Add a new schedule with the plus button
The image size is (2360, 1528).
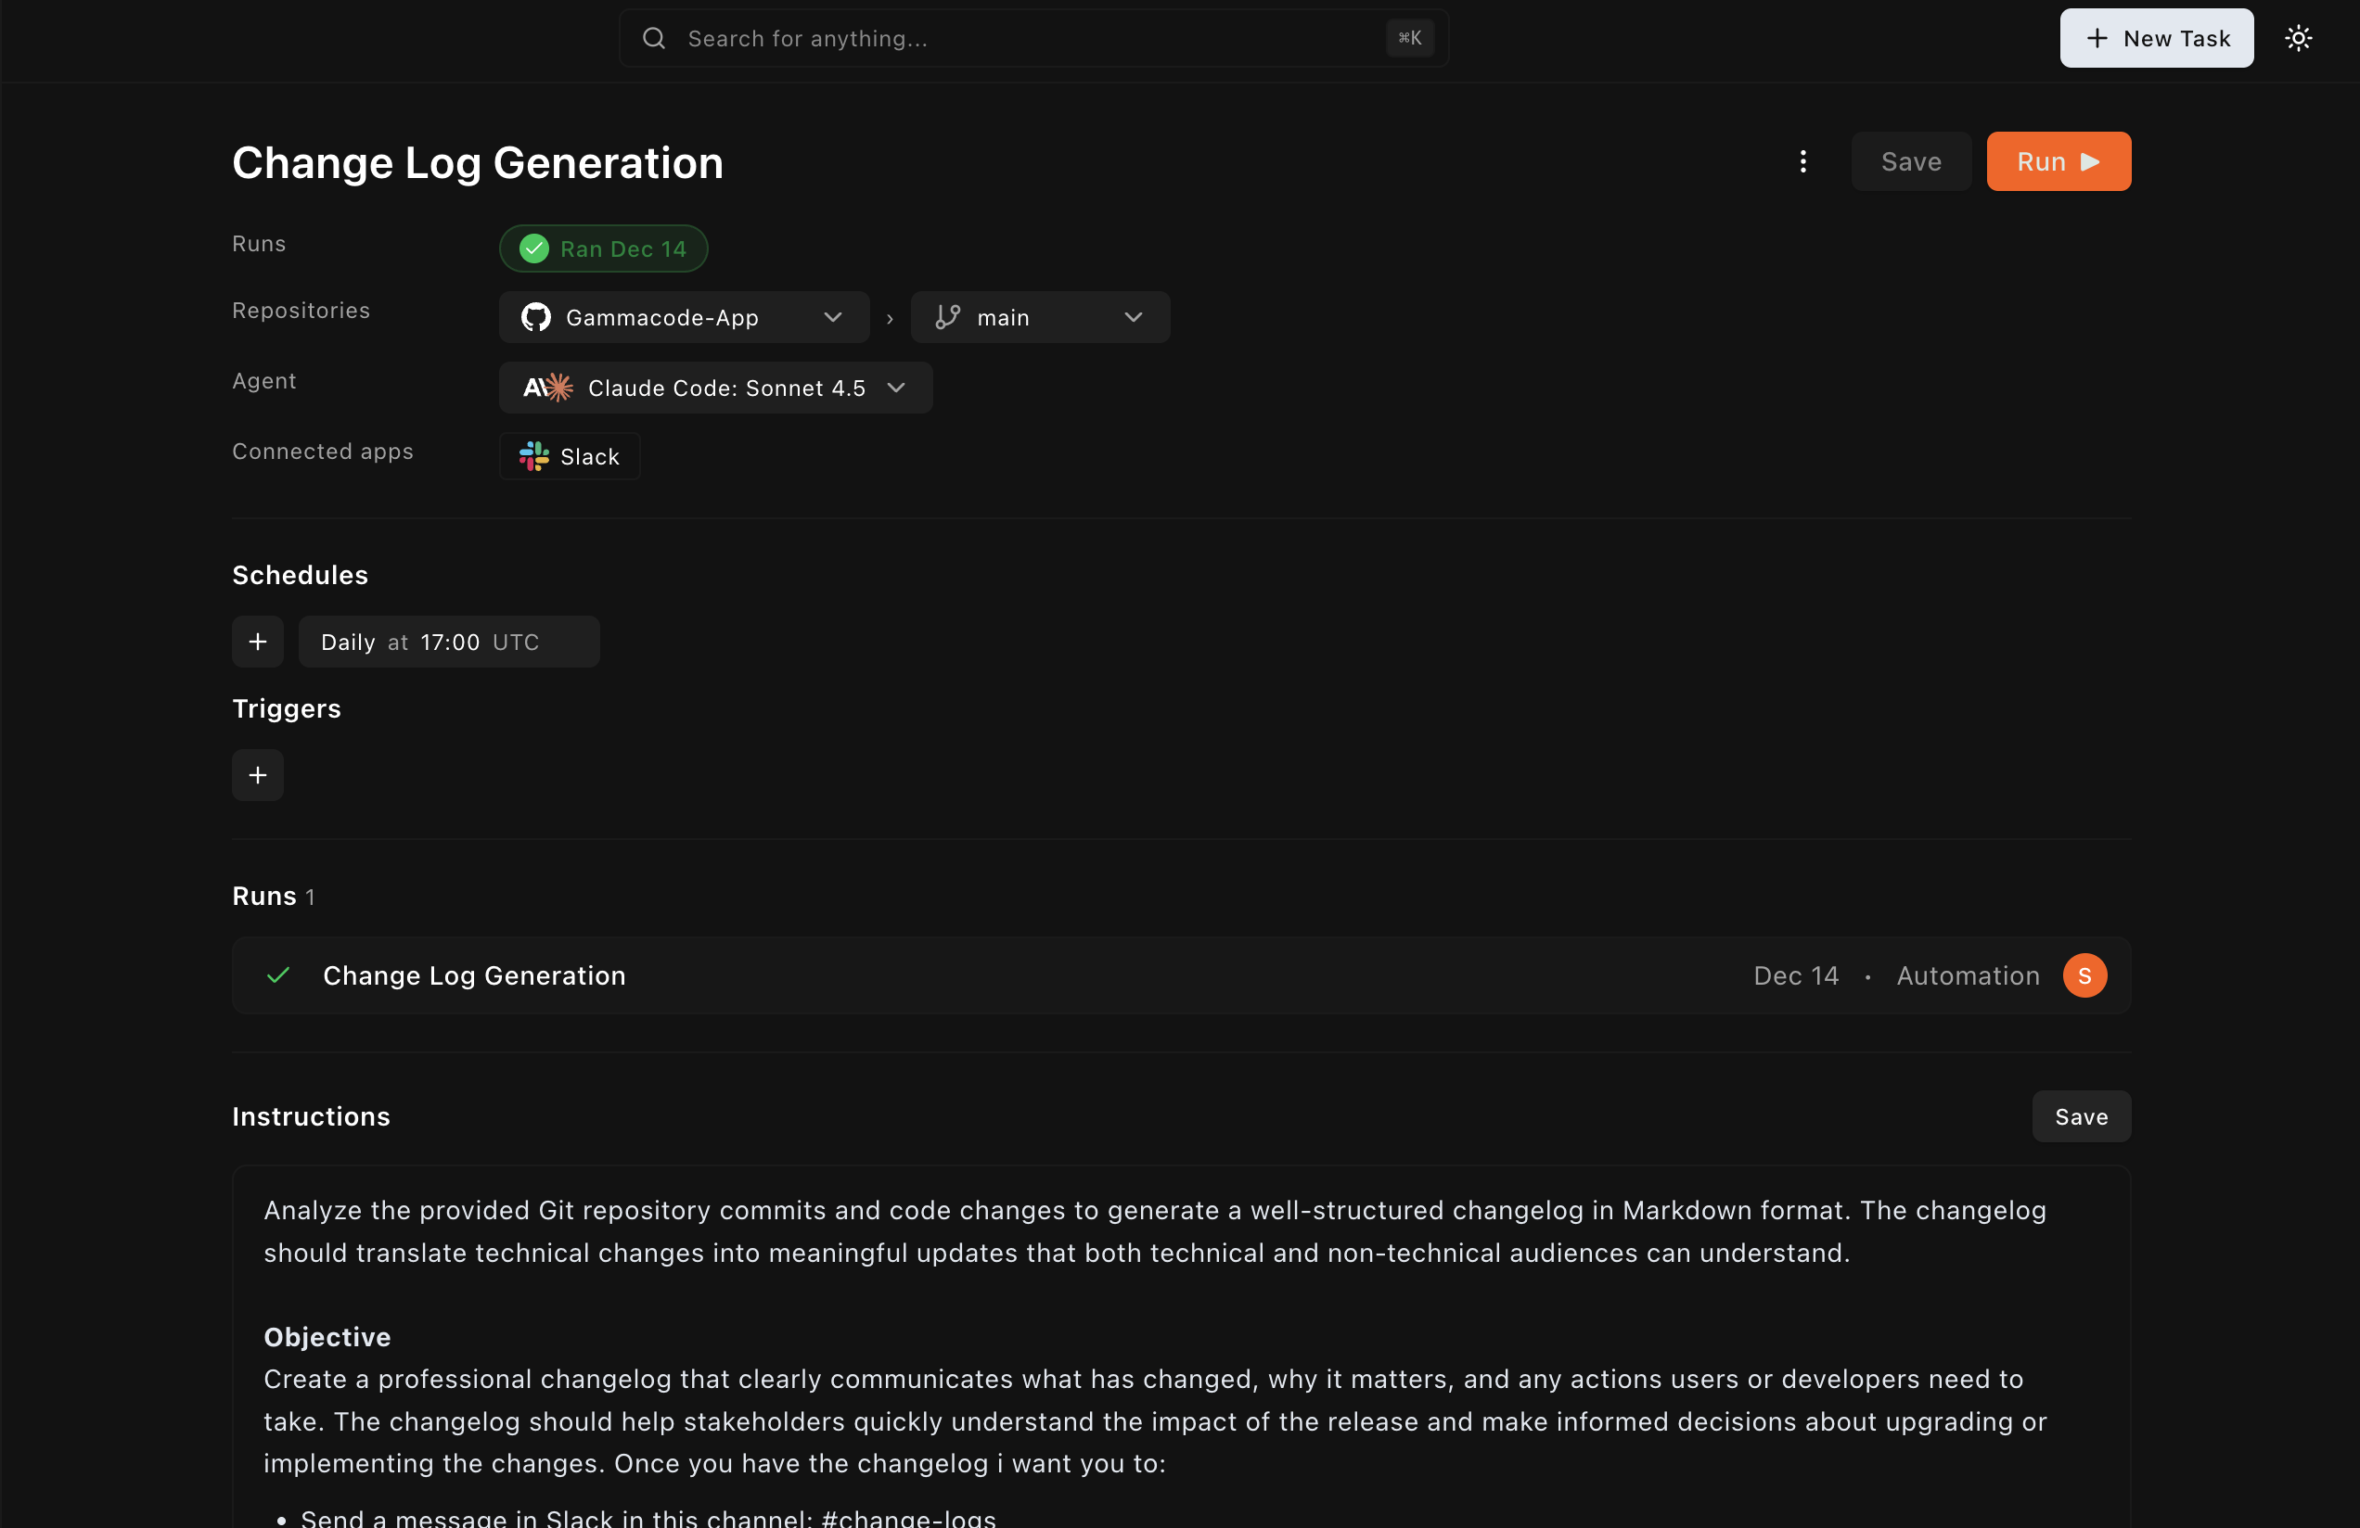[x=257, y=641]
